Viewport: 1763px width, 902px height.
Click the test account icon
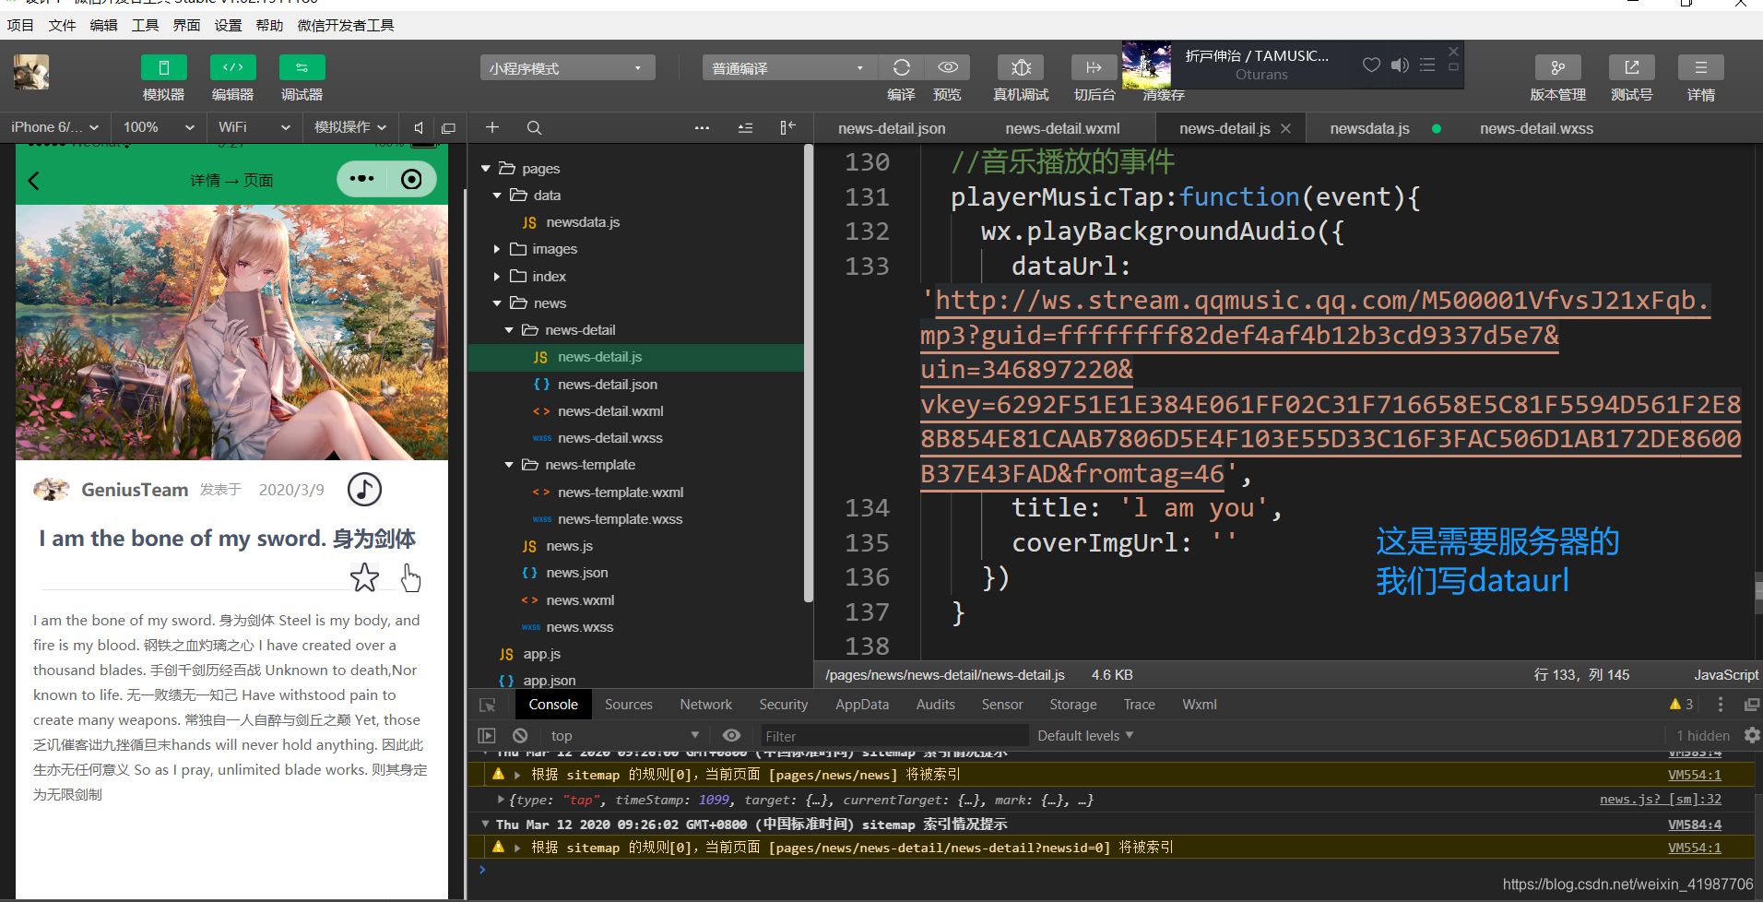tap(1632, 67)
